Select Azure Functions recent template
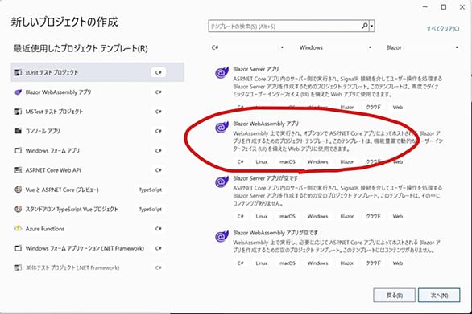Screen dimensions: 472x314 [x=97, y=228]
